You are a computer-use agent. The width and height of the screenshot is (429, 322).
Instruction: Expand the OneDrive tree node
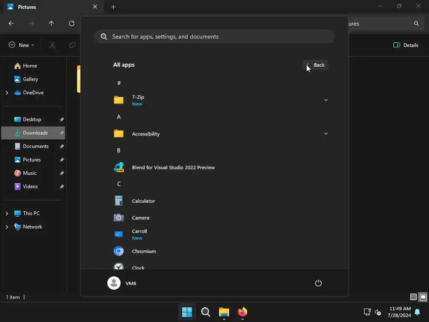click(7, 93)
